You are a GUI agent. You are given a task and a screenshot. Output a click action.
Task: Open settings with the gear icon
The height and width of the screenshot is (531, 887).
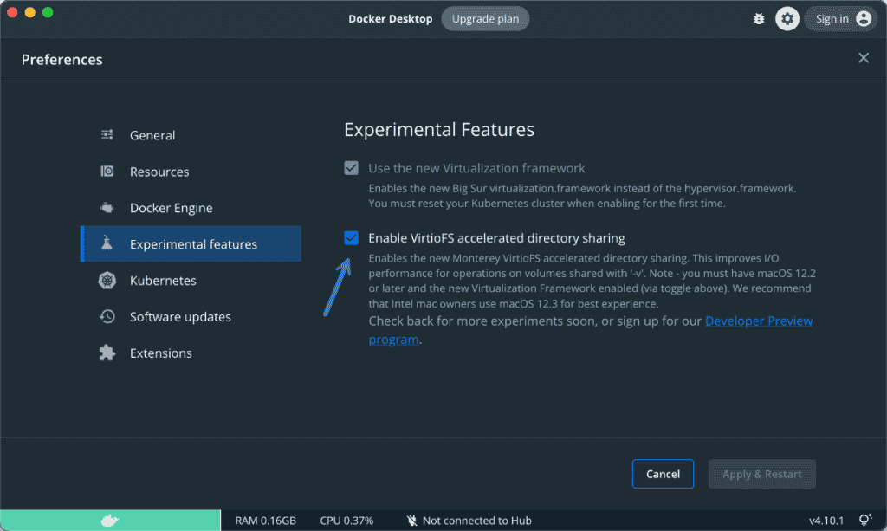tap(787, 19)
